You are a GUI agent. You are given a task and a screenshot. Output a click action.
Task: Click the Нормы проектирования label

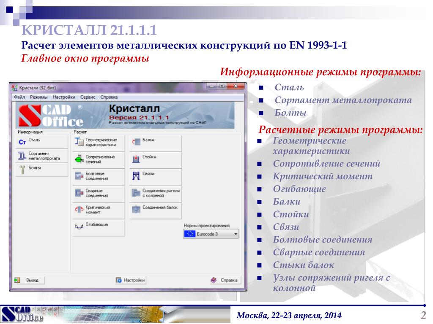pos(206,226)
